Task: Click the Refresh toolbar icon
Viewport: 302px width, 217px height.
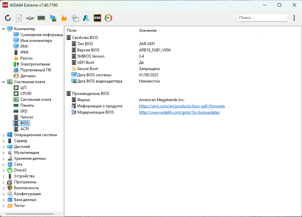Action: coord(8,18)
